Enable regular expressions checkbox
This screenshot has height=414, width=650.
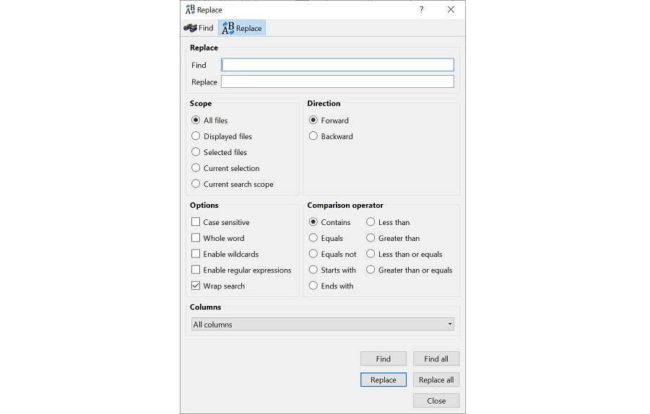(x=196, y=270)
